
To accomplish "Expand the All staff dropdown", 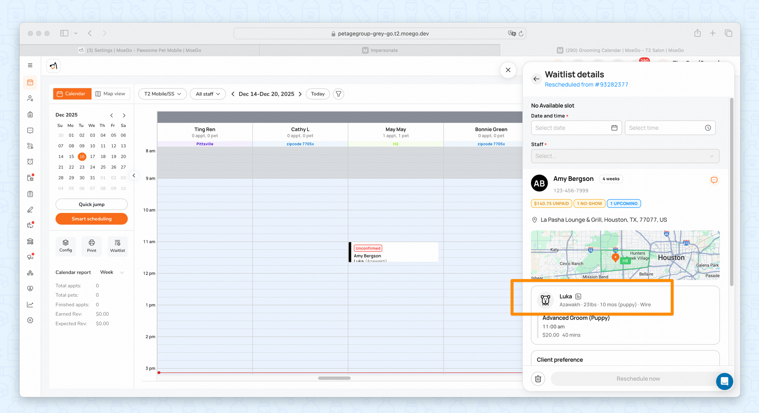I will [x=208, y=94].
